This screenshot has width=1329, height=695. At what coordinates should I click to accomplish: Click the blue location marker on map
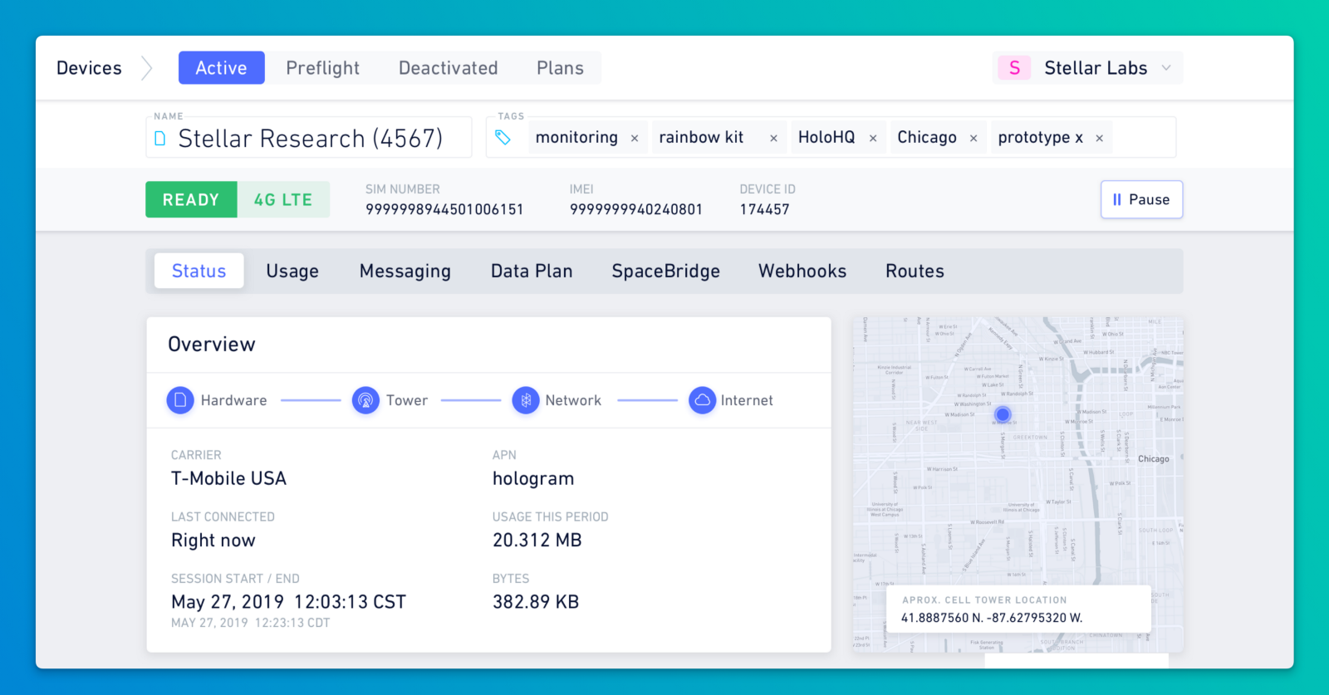pos(1003,414)
